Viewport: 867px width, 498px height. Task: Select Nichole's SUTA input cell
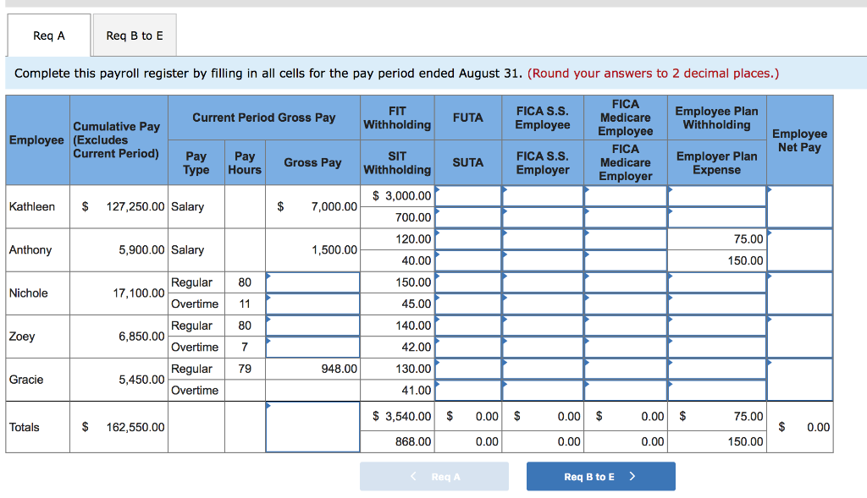468,304
